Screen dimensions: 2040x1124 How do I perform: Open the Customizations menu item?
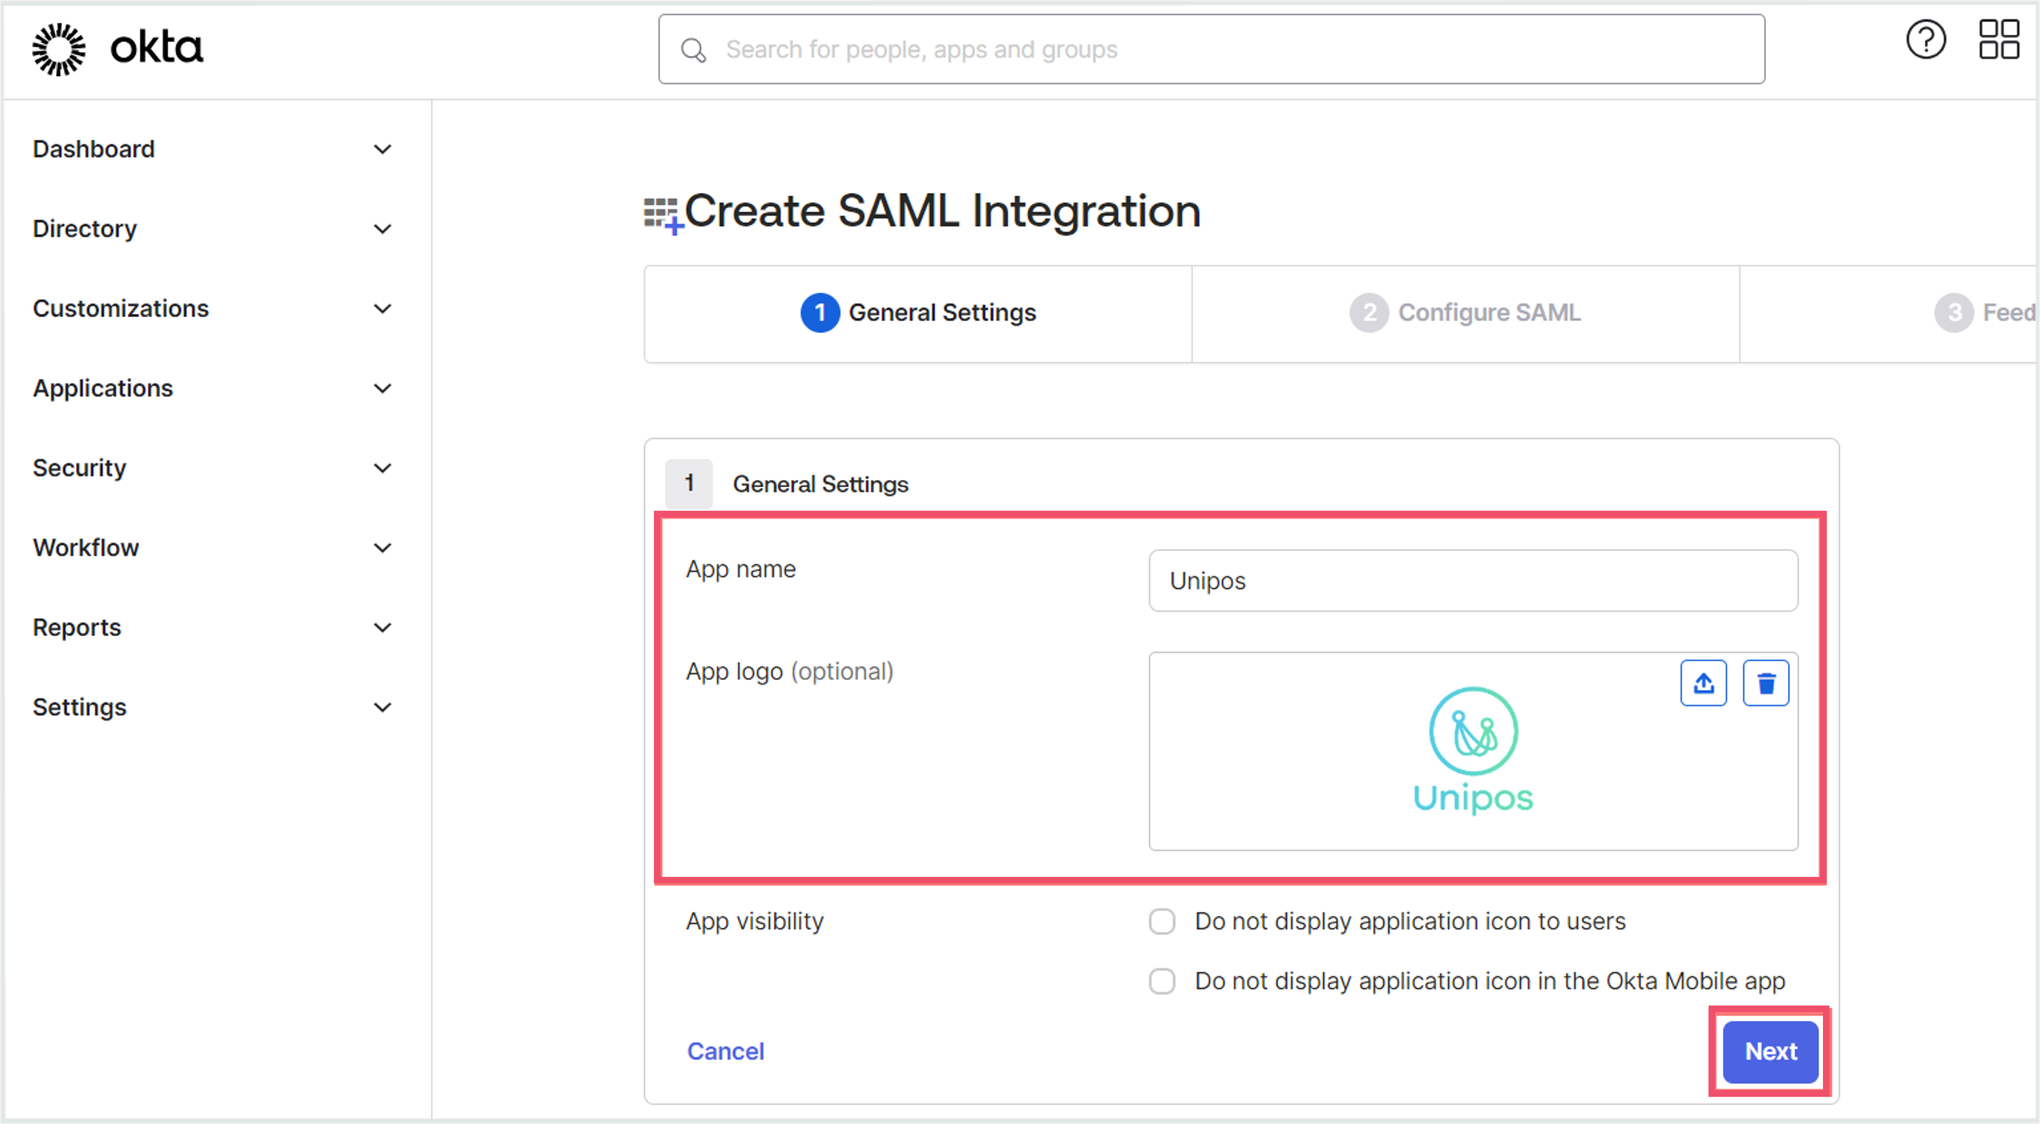tap(120, 308)
